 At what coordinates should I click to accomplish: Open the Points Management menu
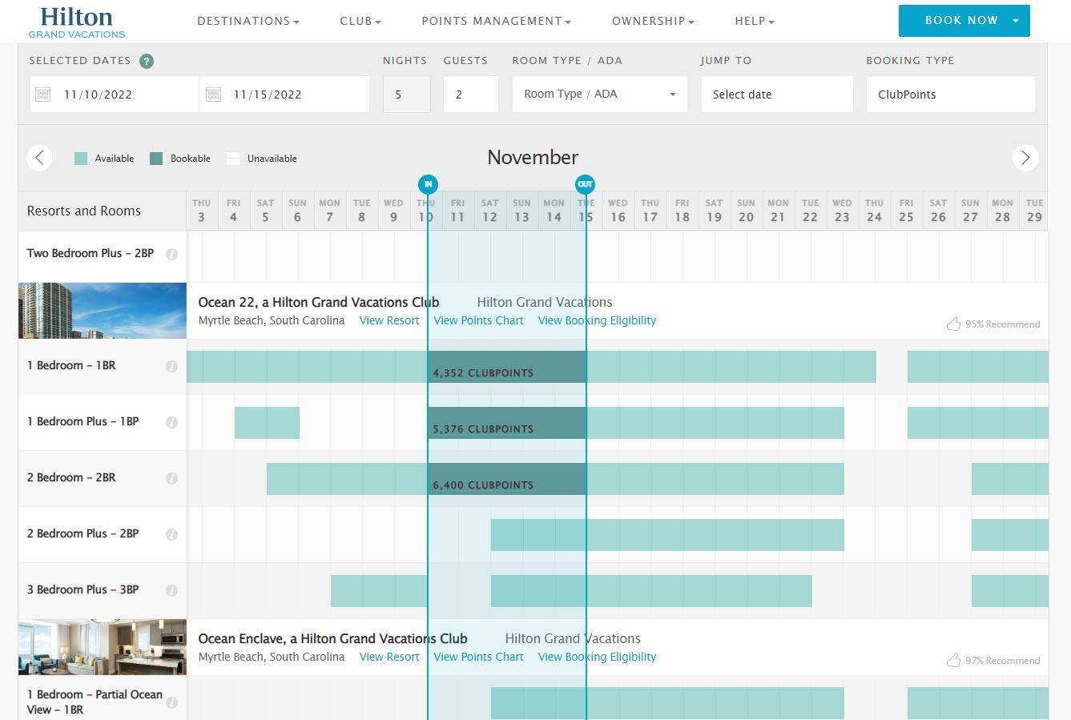[x=496, y=21]
